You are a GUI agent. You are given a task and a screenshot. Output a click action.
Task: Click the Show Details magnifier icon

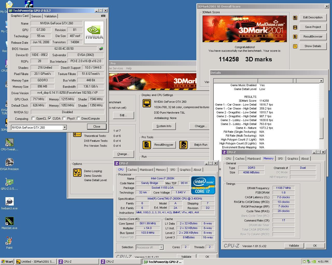pos(295,46)
